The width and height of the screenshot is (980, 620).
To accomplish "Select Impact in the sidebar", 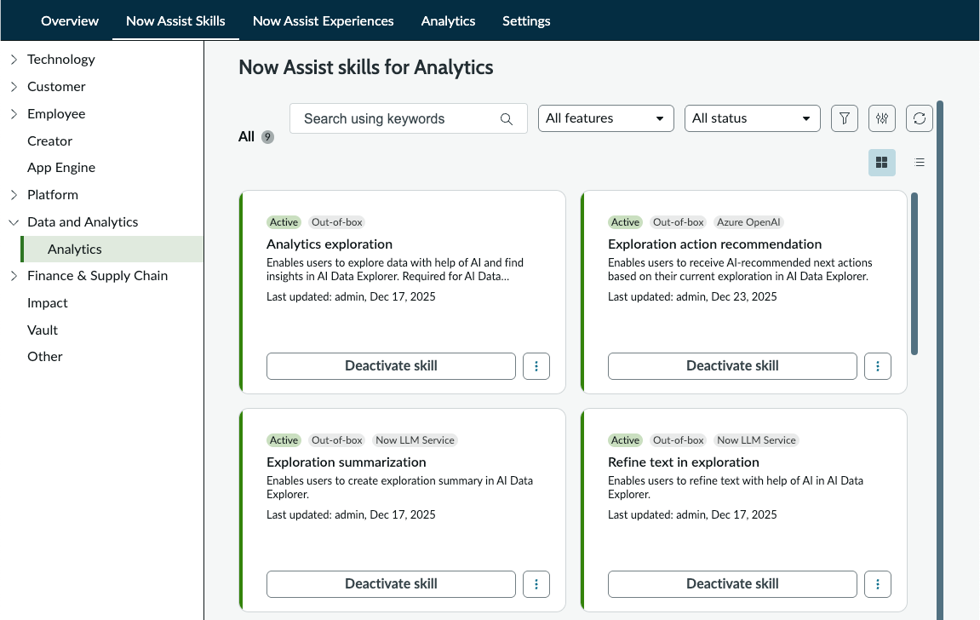I will 48,303.
